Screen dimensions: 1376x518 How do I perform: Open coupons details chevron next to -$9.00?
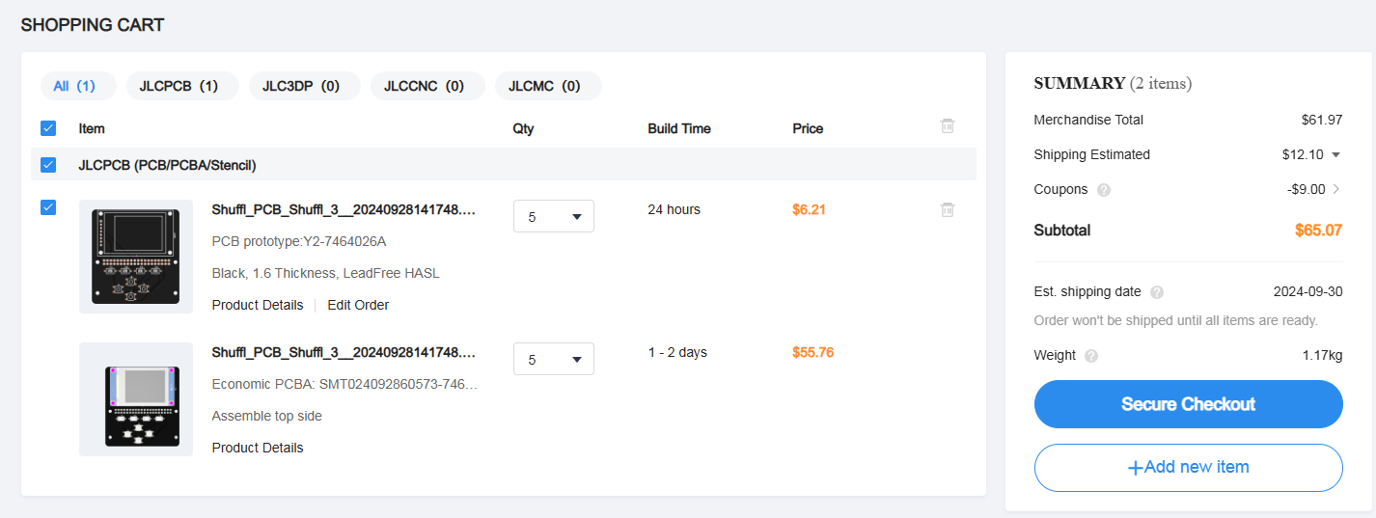(x=1336, y=189)
